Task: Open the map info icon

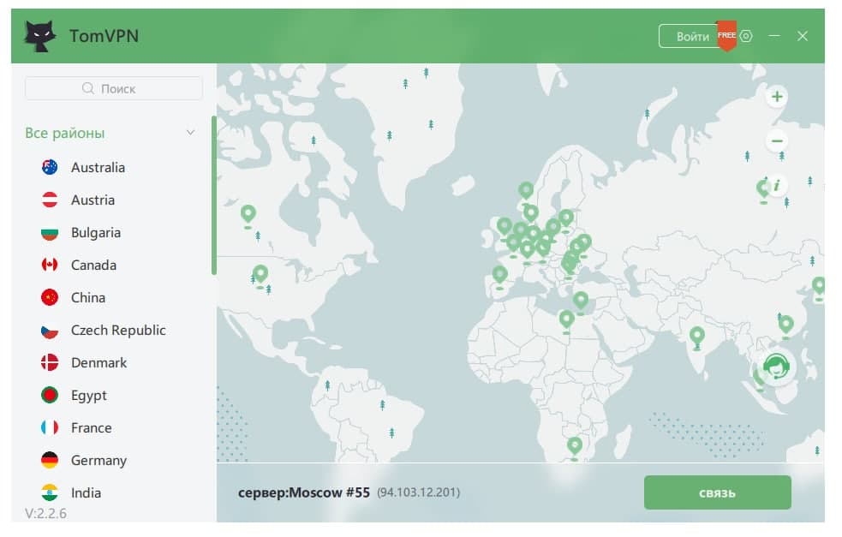Action: tap(777, 184)
